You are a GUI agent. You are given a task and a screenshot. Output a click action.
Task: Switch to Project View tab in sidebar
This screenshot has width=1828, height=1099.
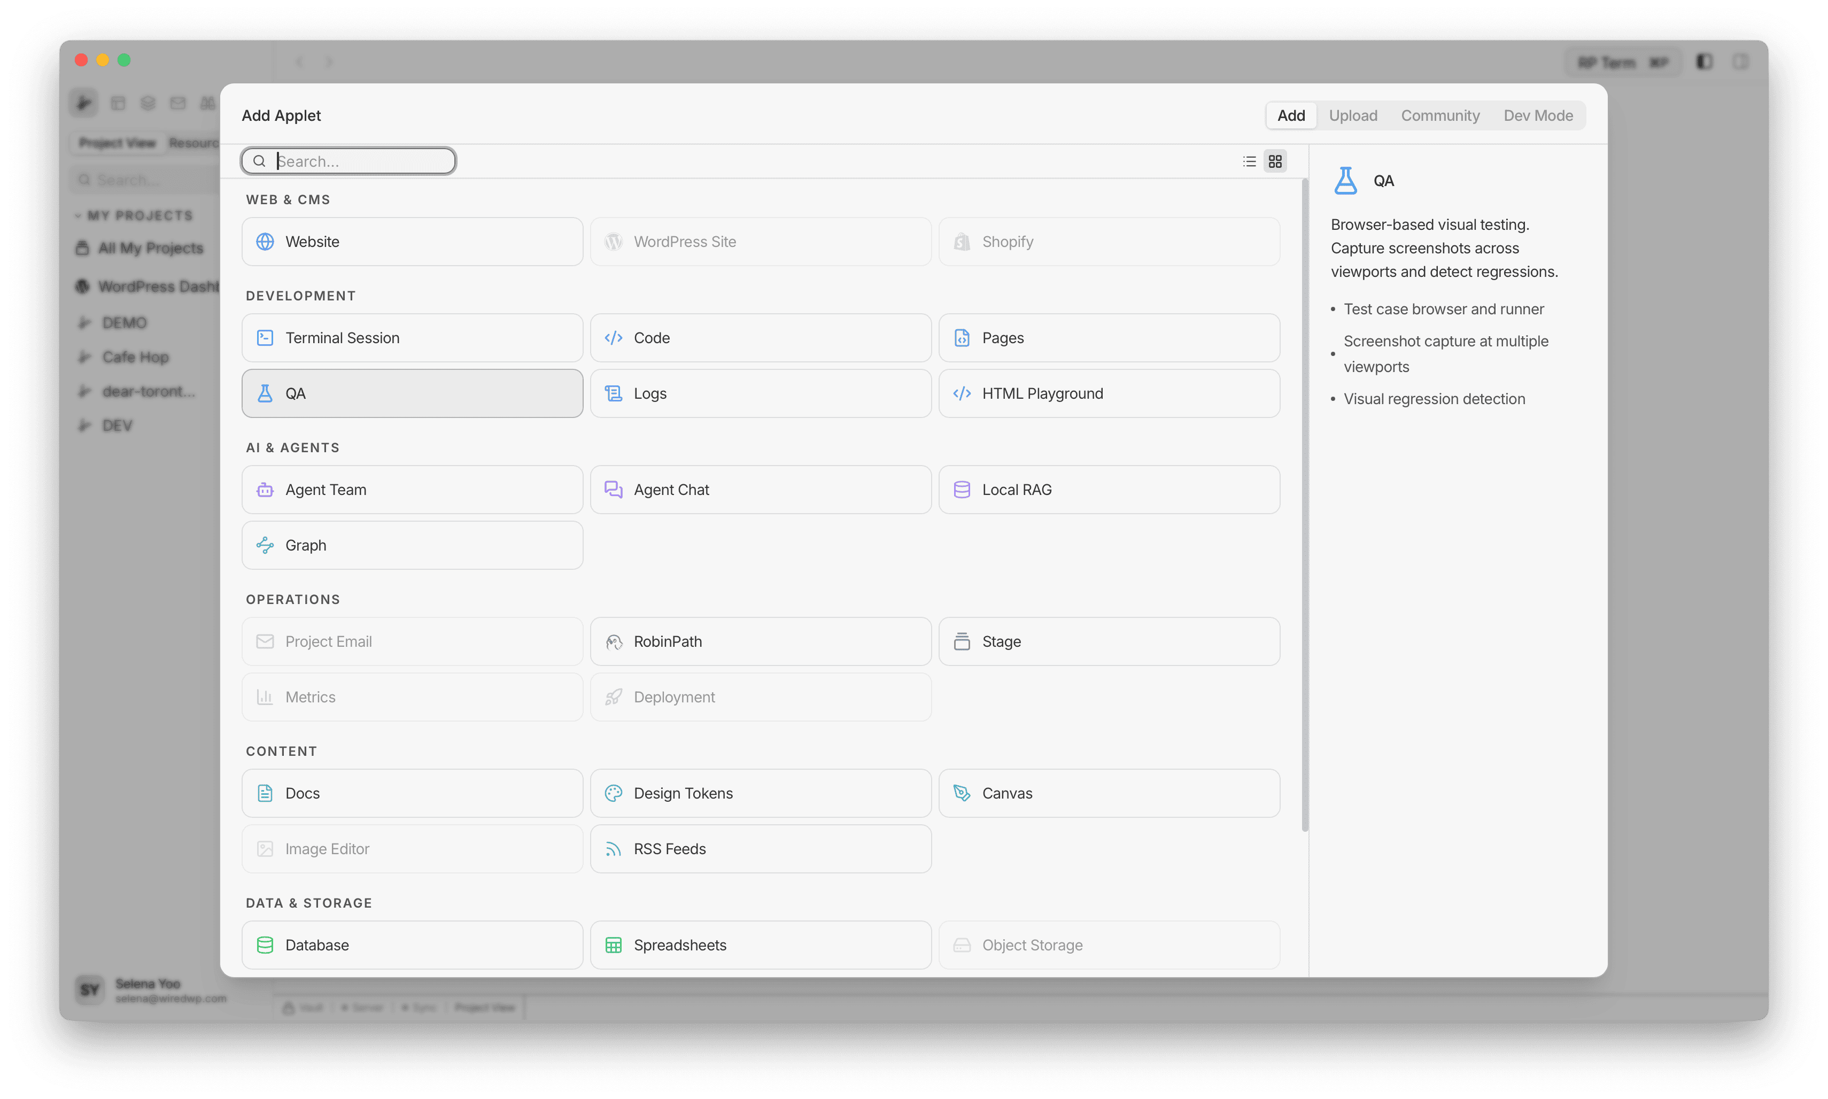click(x=117, y=143)
